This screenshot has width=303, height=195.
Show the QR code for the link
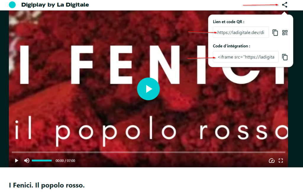tap(285, 32)
